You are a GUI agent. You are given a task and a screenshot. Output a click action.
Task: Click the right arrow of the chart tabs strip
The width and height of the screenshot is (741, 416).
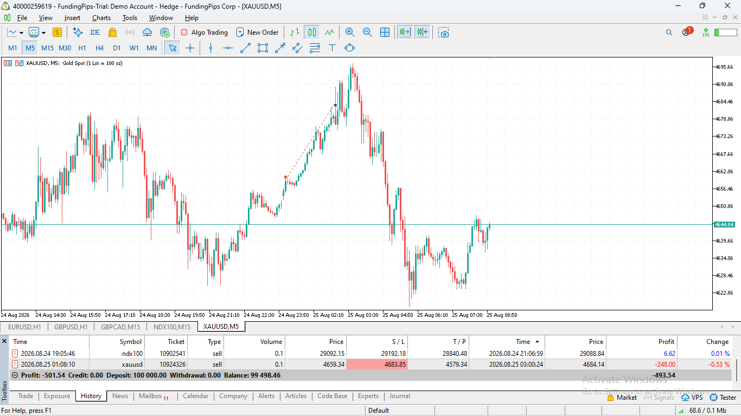point(733,327)
